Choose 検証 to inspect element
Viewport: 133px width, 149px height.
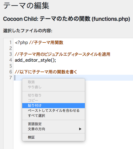pos(54,137)
